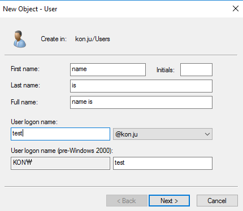This screenshot has height=211, width=243.
Task: Click the 'Full name:' label
Action: pos(24,102)
